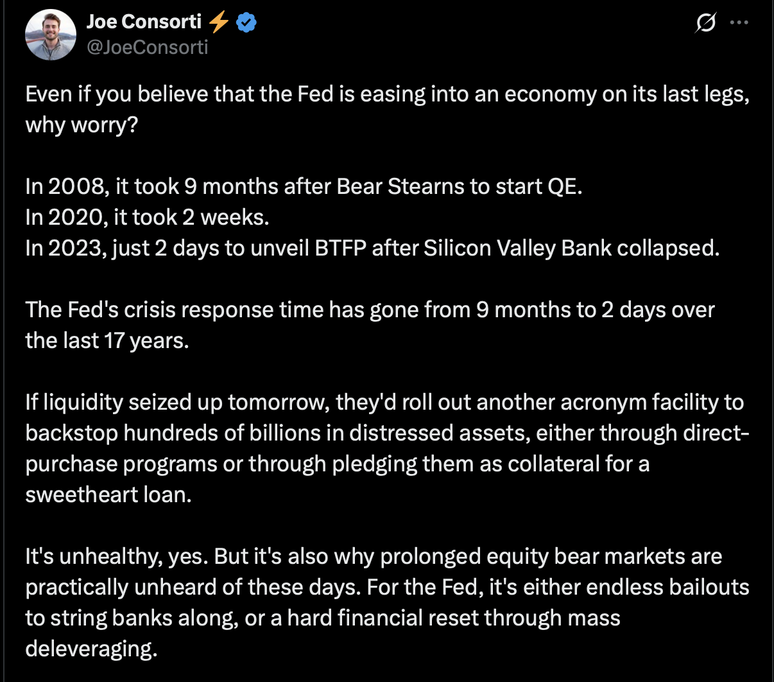Click the sentence about Fed's crisis response time
774x682 pixels.
[370, 310]
